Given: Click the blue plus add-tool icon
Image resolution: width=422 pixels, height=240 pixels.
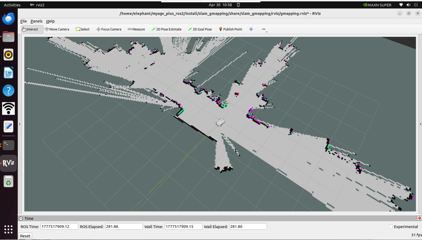Looking at the screenshot, I should (x=251, y=29).
